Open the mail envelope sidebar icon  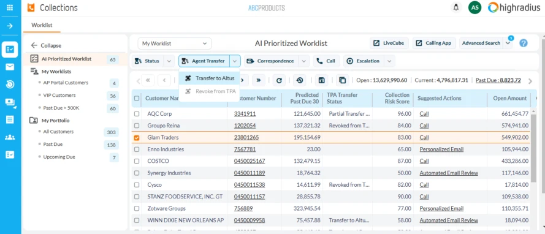click(x=10, y=67)
